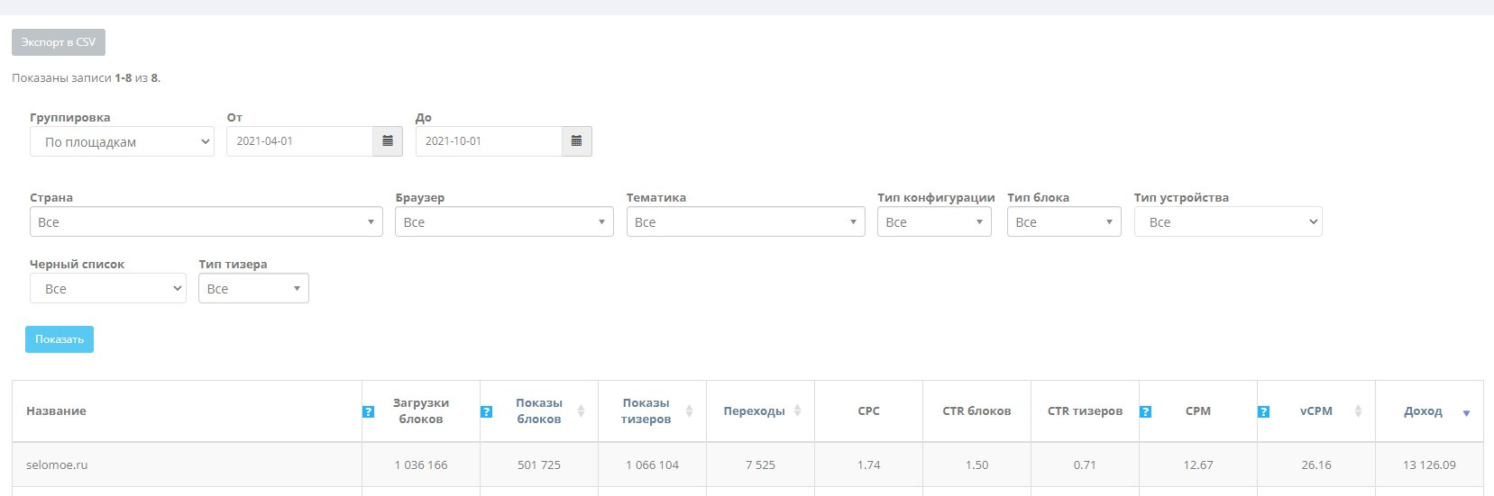Open the Черный список dropdown
Viewport: 1494px width, 496px height.
(x=108, y=289)
